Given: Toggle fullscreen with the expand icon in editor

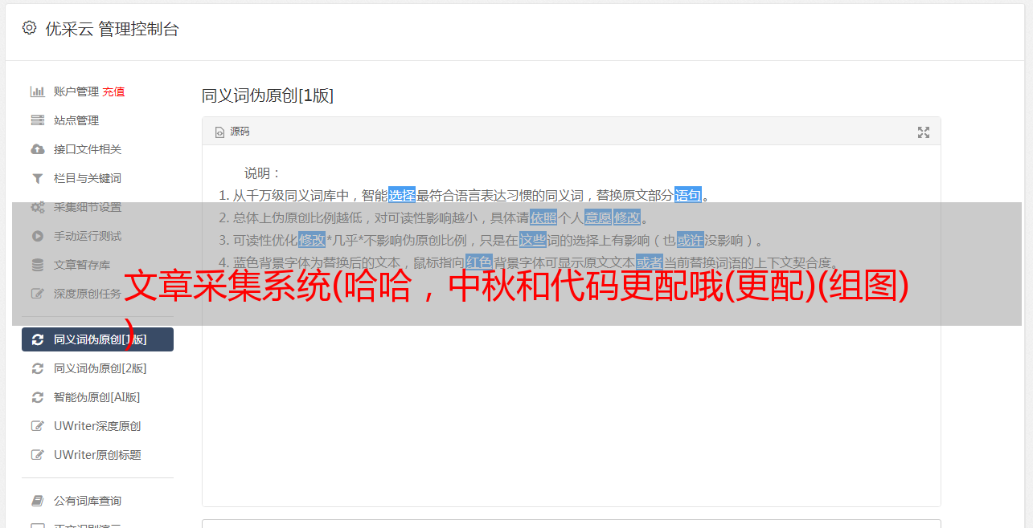Looking at the screenshot, I should coord(924,132).
